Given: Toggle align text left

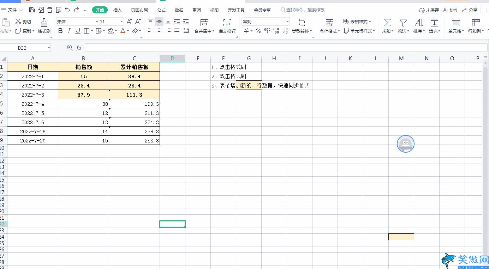Looking at the screenshot, I should click(150, 31).
